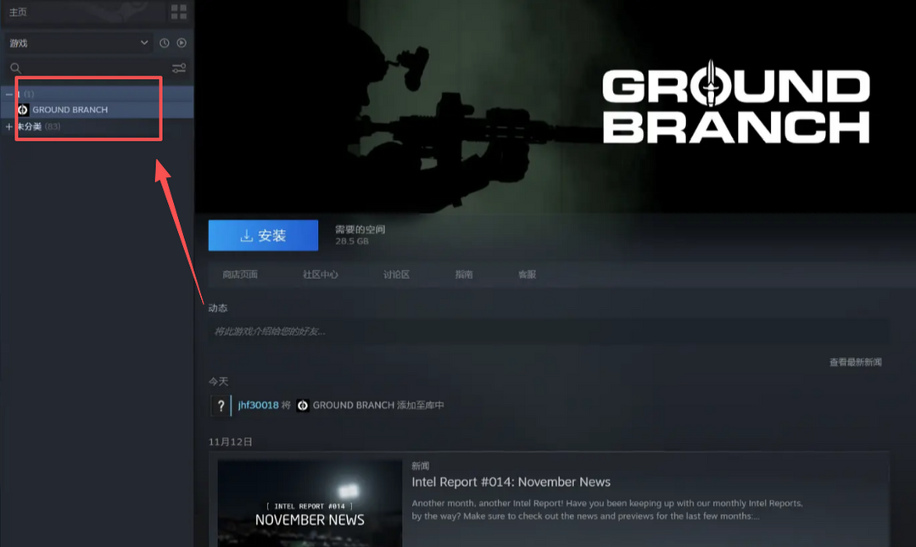This screenshot has height=547, width=916.
Task: Click the 查看最新新闻 link
Action: (x=855, y=362)
